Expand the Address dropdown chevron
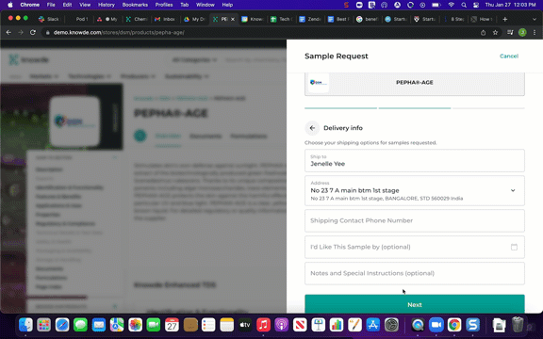This screenshot has width=543, height=339. (x=513, y=190)
